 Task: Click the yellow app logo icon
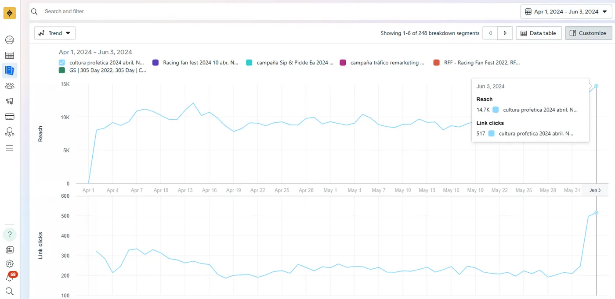pos(10,13)
